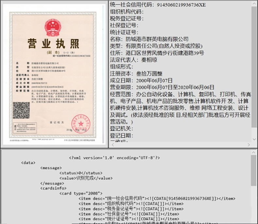Click scroll-up arrow of the result text panel
The height and width of the screenshot is (224, 258).
point(254,4)
